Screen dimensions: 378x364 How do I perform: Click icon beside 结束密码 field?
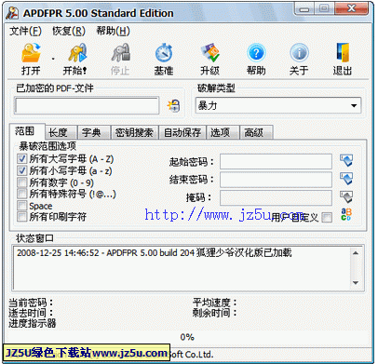click(346, 179)
